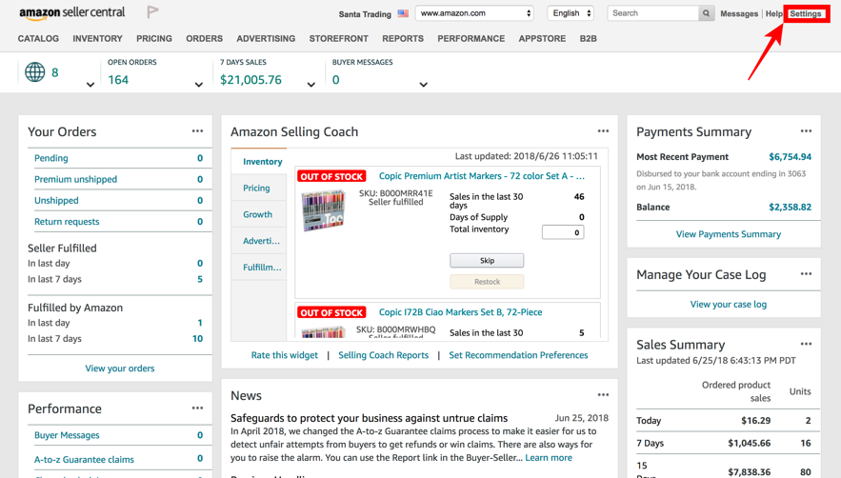The height and width of the screenshot is (478, 841).
Task: Open Buyer Messages in Performance widget
Action: (67, 435)
